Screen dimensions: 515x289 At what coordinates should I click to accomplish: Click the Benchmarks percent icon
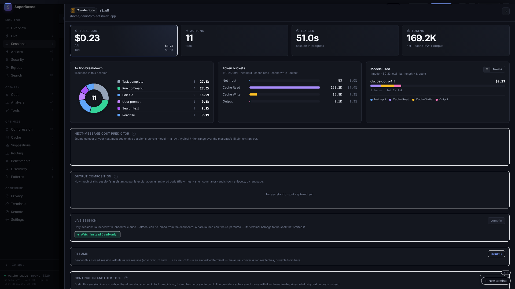(7, 161)
